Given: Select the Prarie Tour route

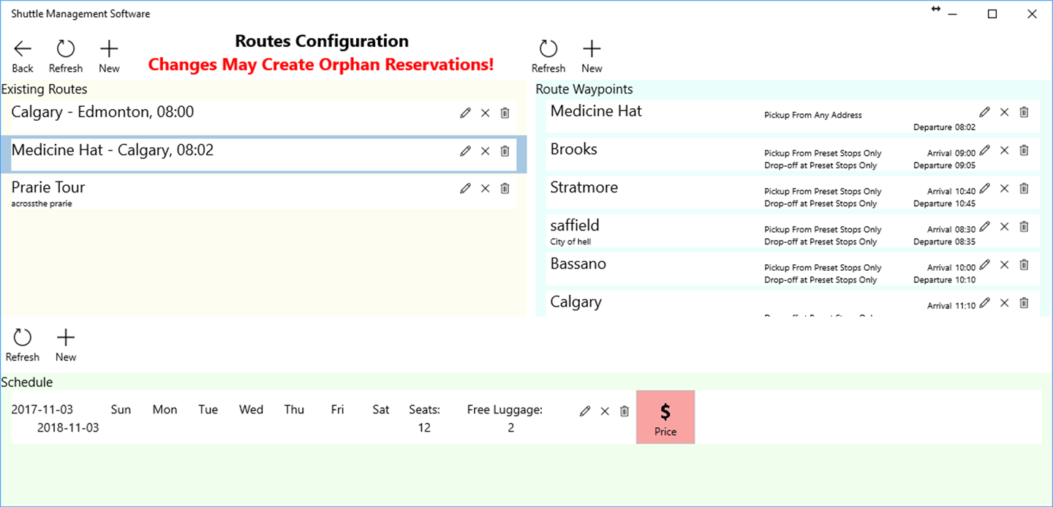Looking at the screenshot, I should tap(219, 192).
